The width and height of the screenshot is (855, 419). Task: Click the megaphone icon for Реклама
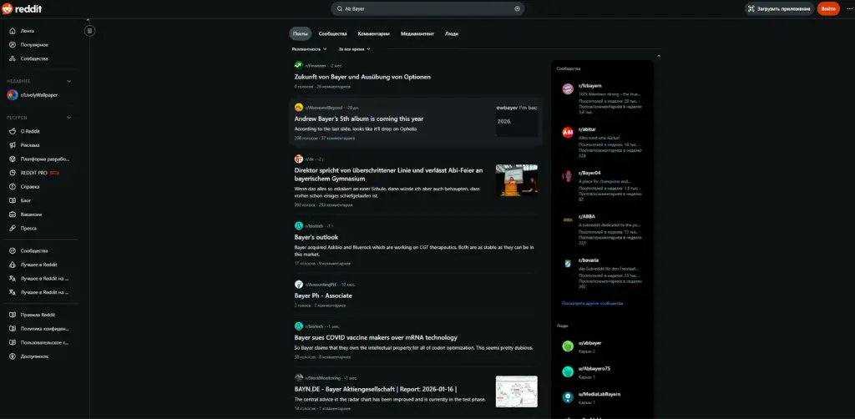pos(13,145)
